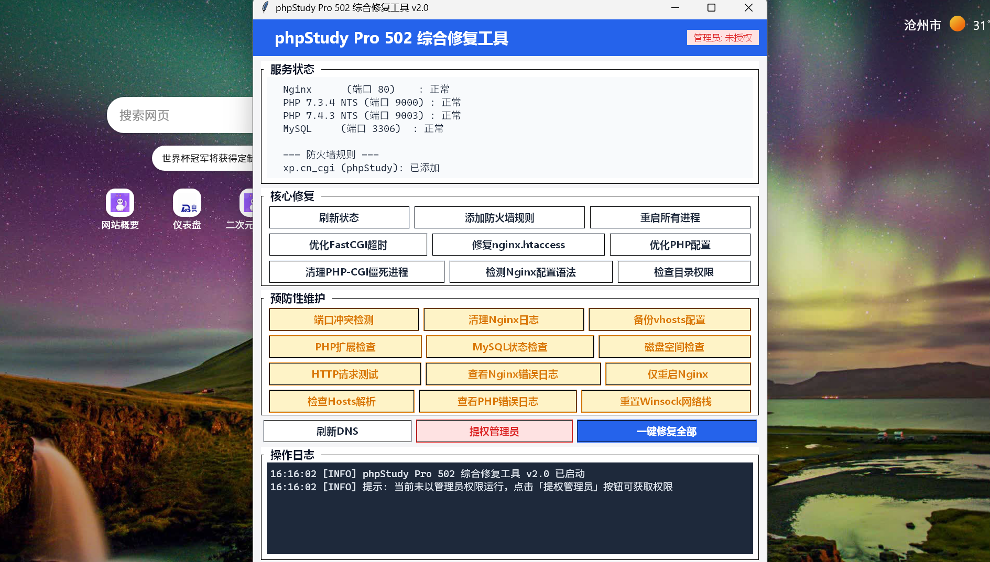Click the operation log text area
The image size is (990, 562).
(510, 508)
